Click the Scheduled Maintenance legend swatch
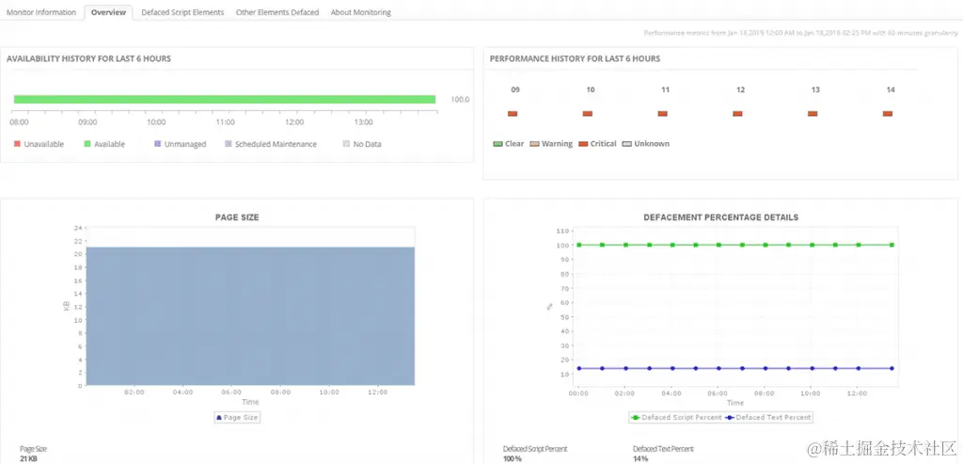 pyautogui.click(x=229, y=144)
